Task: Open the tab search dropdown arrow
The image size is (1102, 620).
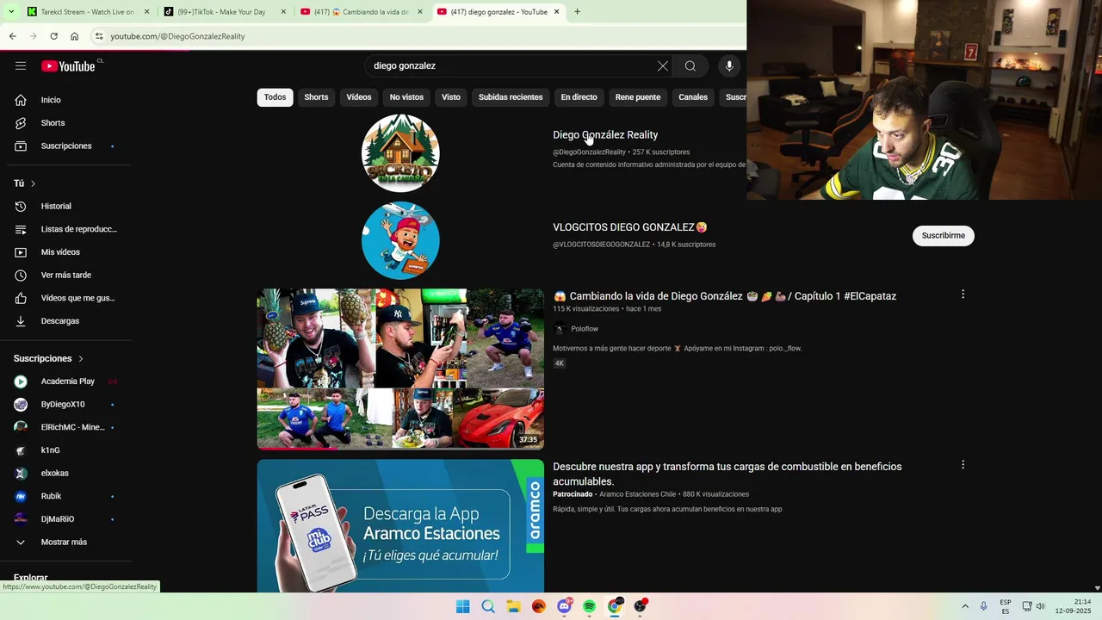Action: tap(11, 12)
